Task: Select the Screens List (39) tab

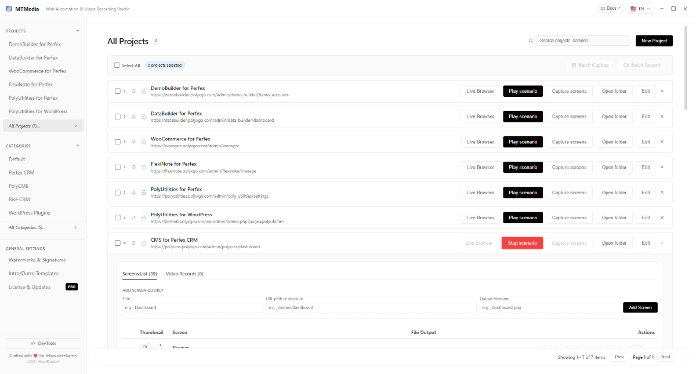Action: tap(140, 274)
